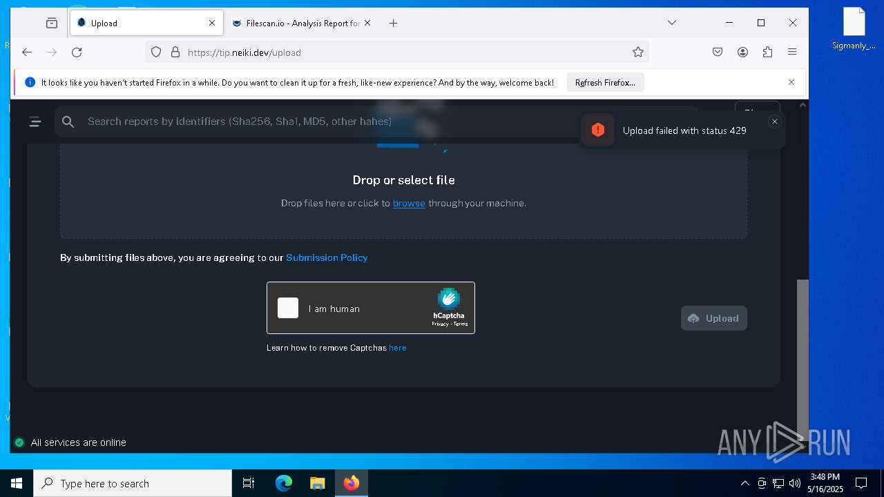Viewport: 884px width, 497px height.
Task: Click the red error alert icon
Action: pos(598,130)
